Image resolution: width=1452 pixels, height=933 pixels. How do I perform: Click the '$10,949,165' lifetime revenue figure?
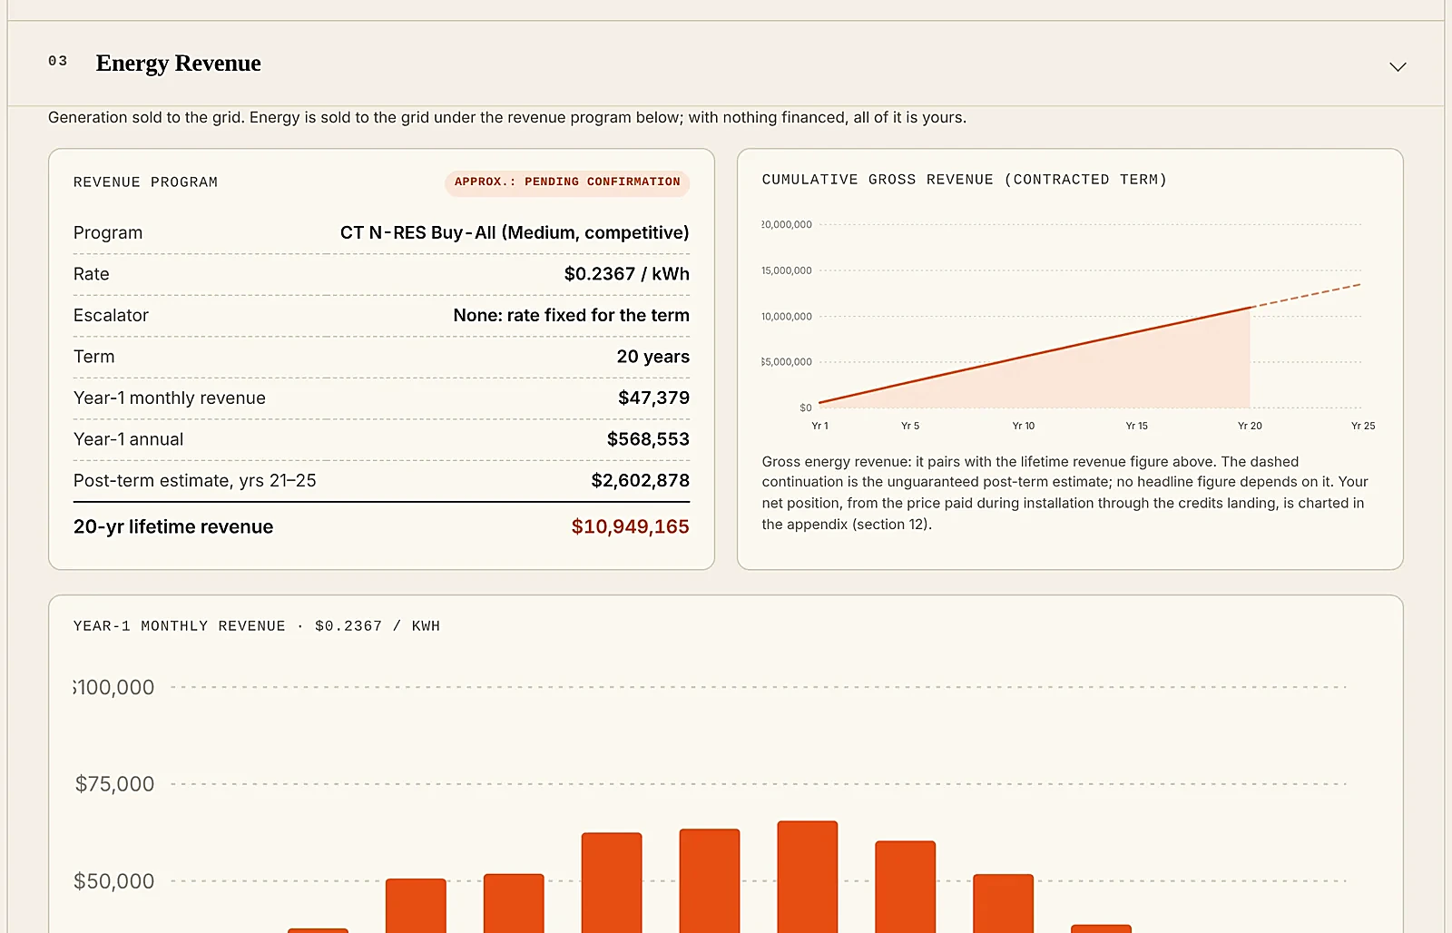pyautogui.click(x=630, y=526)
